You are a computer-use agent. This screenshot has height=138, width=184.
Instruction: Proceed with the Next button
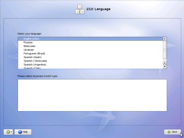[172, 132]
